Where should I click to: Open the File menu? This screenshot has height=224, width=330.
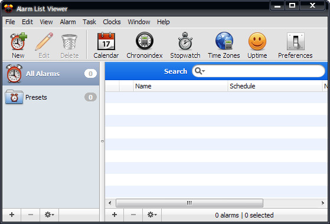click(10, 22)
